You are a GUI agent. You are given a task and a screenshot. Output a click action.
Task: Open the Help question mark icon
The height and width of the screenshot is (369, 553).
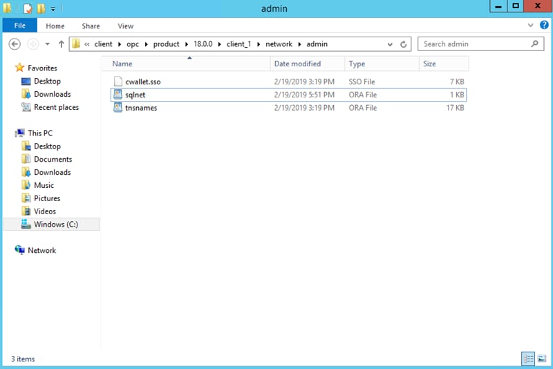point(544,25)
